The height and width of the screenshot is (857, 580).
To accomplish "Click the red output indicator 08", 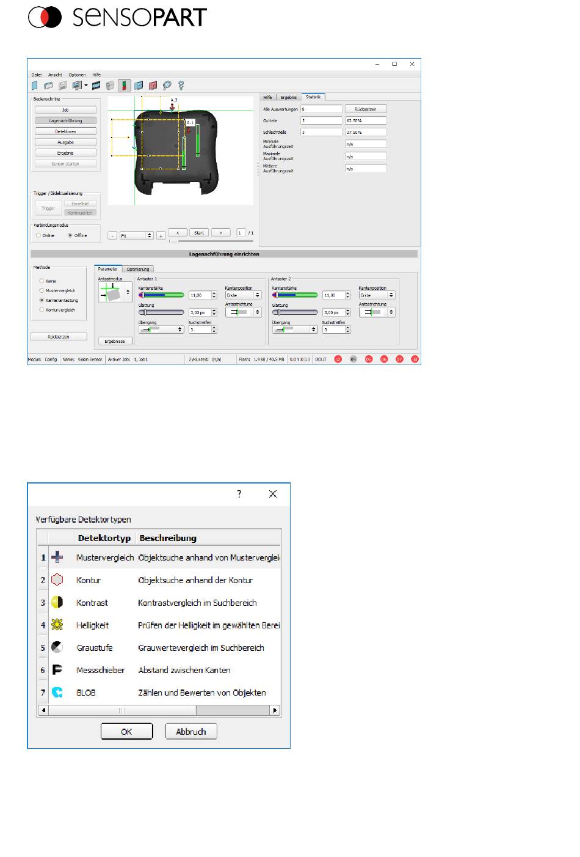I will [415, 359].
